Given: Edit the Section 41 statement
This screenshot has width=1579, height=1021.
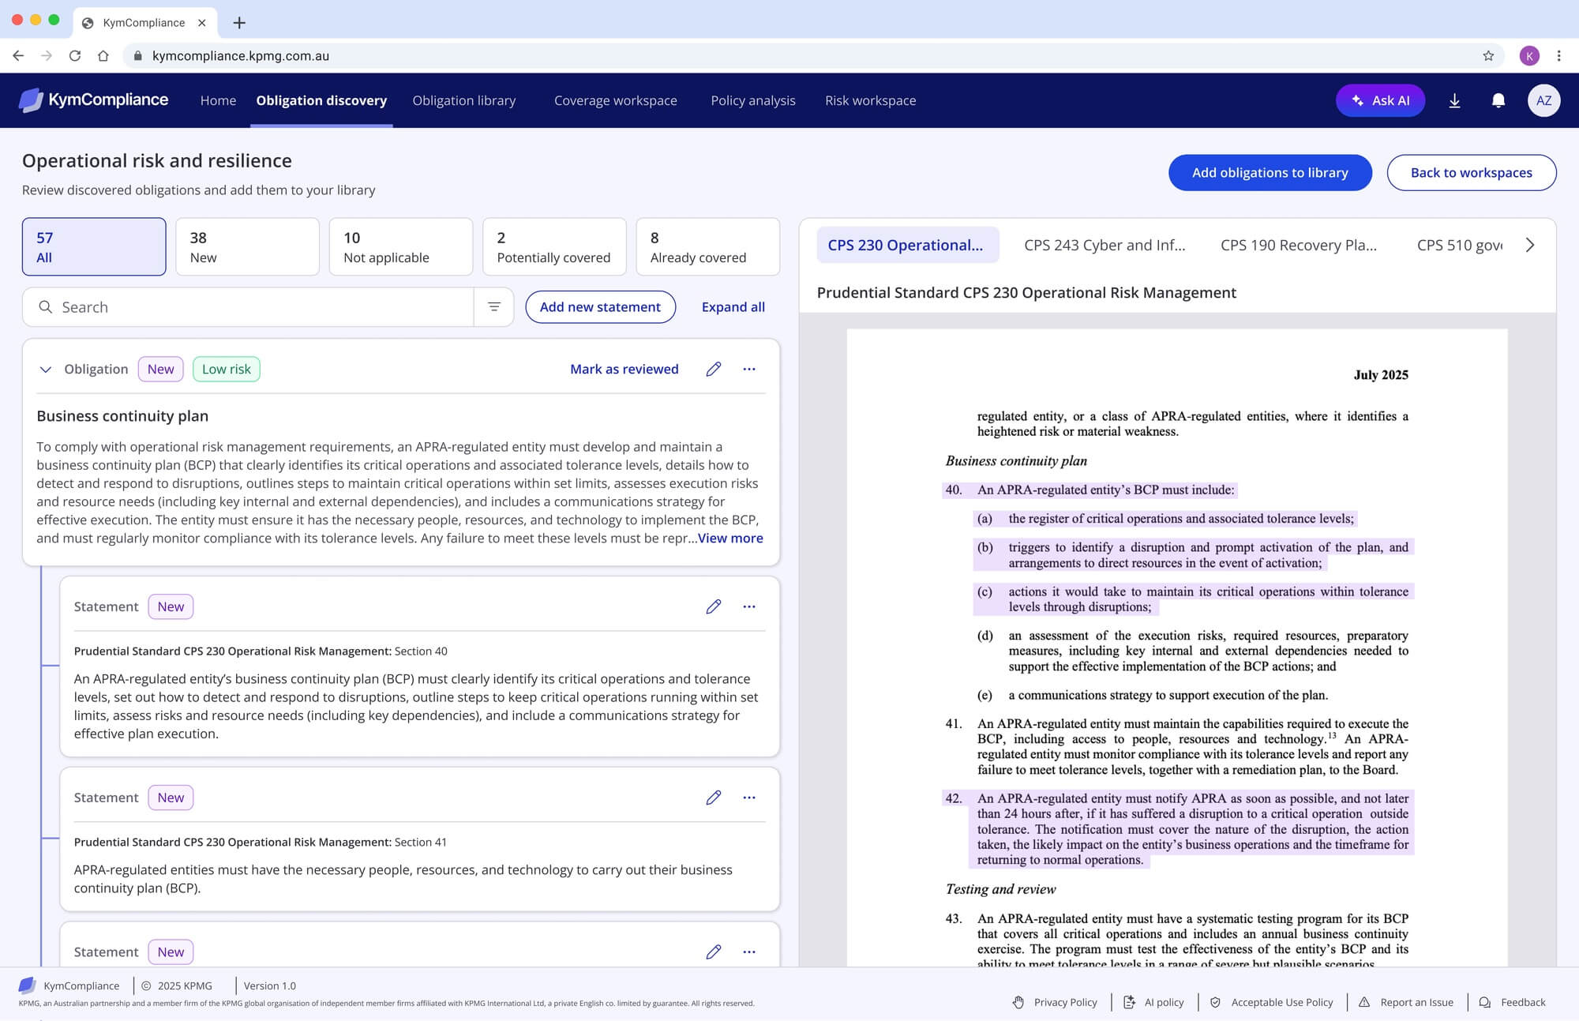Looking at the screenshot, I should [714, 798].
